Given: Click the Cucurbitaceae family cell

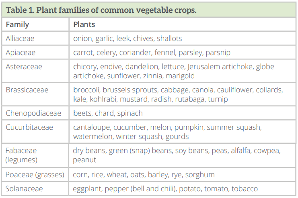Looking at the screenshot, I should [29, 127].
